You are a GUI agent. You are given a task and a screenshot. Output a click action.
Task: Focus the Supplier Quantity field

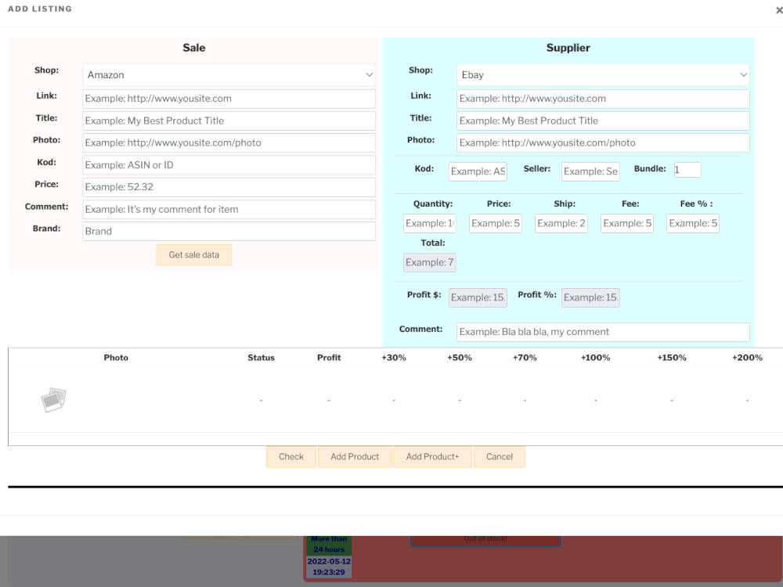[x=429, y=224]
